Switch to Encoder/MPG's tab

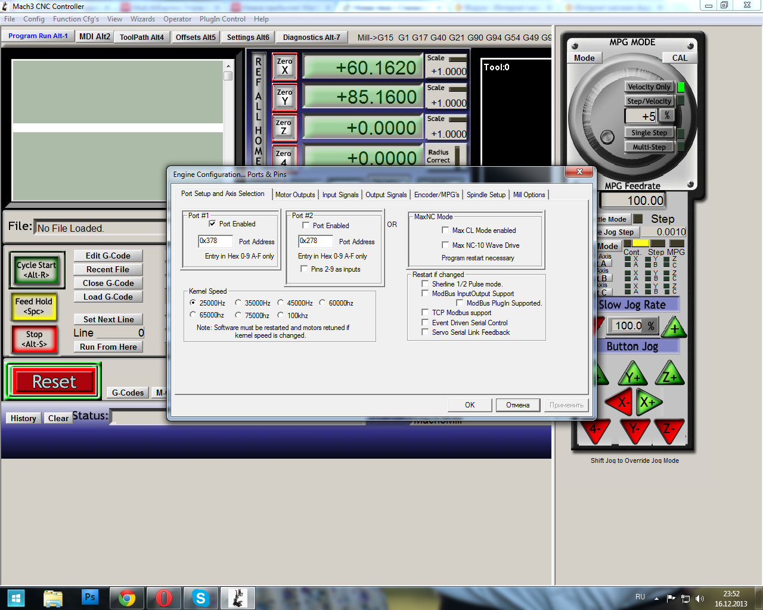tap(437, 195)
